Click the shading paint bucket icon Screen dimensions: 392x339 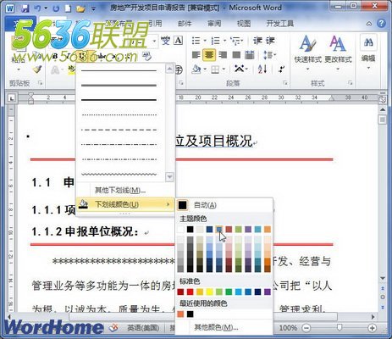tap(196, 69)
